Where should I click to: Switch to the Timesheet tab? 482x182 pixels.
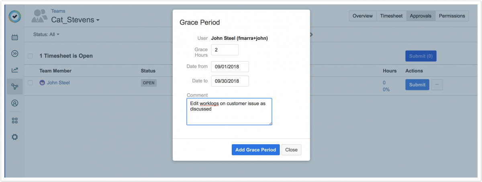[391, 16]
